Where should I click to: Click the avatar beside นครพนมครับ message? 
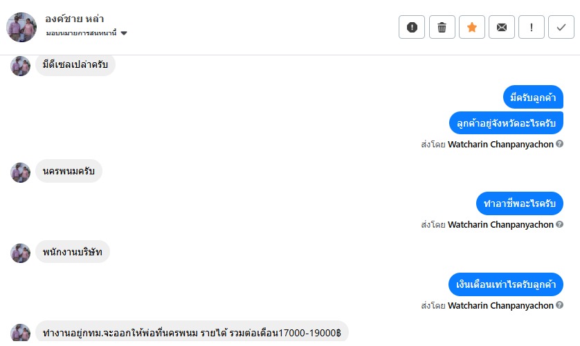coord(21,172)
